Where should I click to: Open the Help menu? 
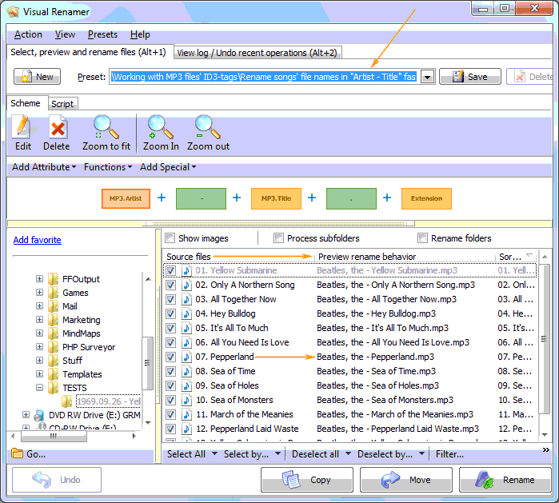[x=140, y=34]
